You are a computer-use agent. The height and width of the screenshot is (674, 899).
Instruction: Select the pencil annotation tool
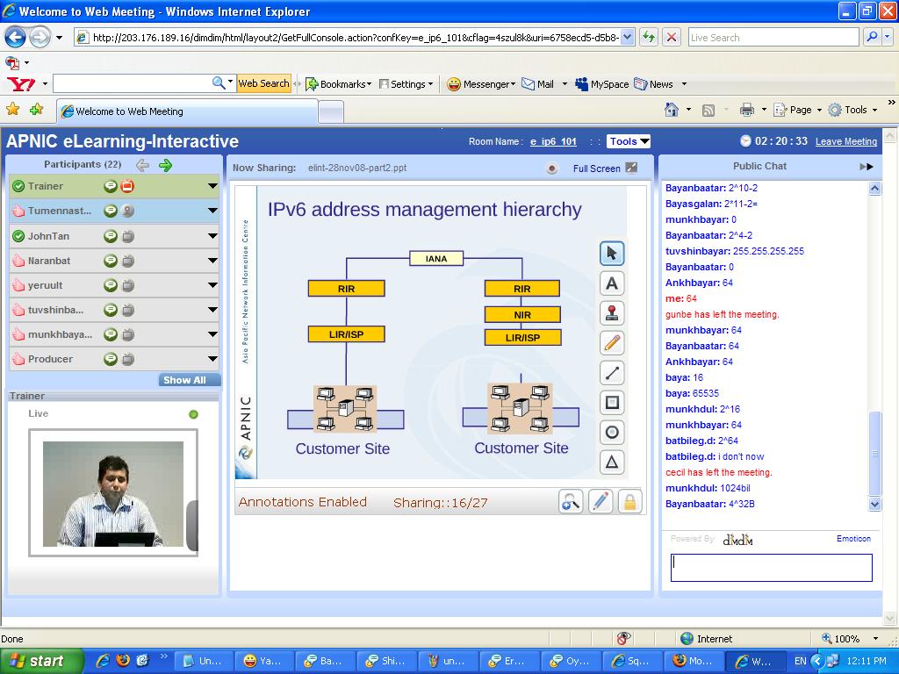click(612, 343)
